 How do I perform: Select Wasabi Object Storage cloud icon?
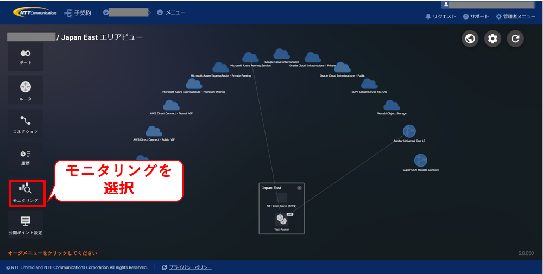(392, 105)
